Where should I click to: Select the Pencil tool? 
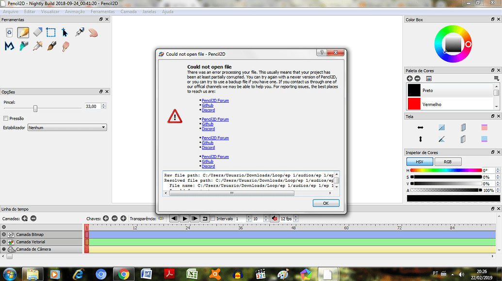click(23, 32)
